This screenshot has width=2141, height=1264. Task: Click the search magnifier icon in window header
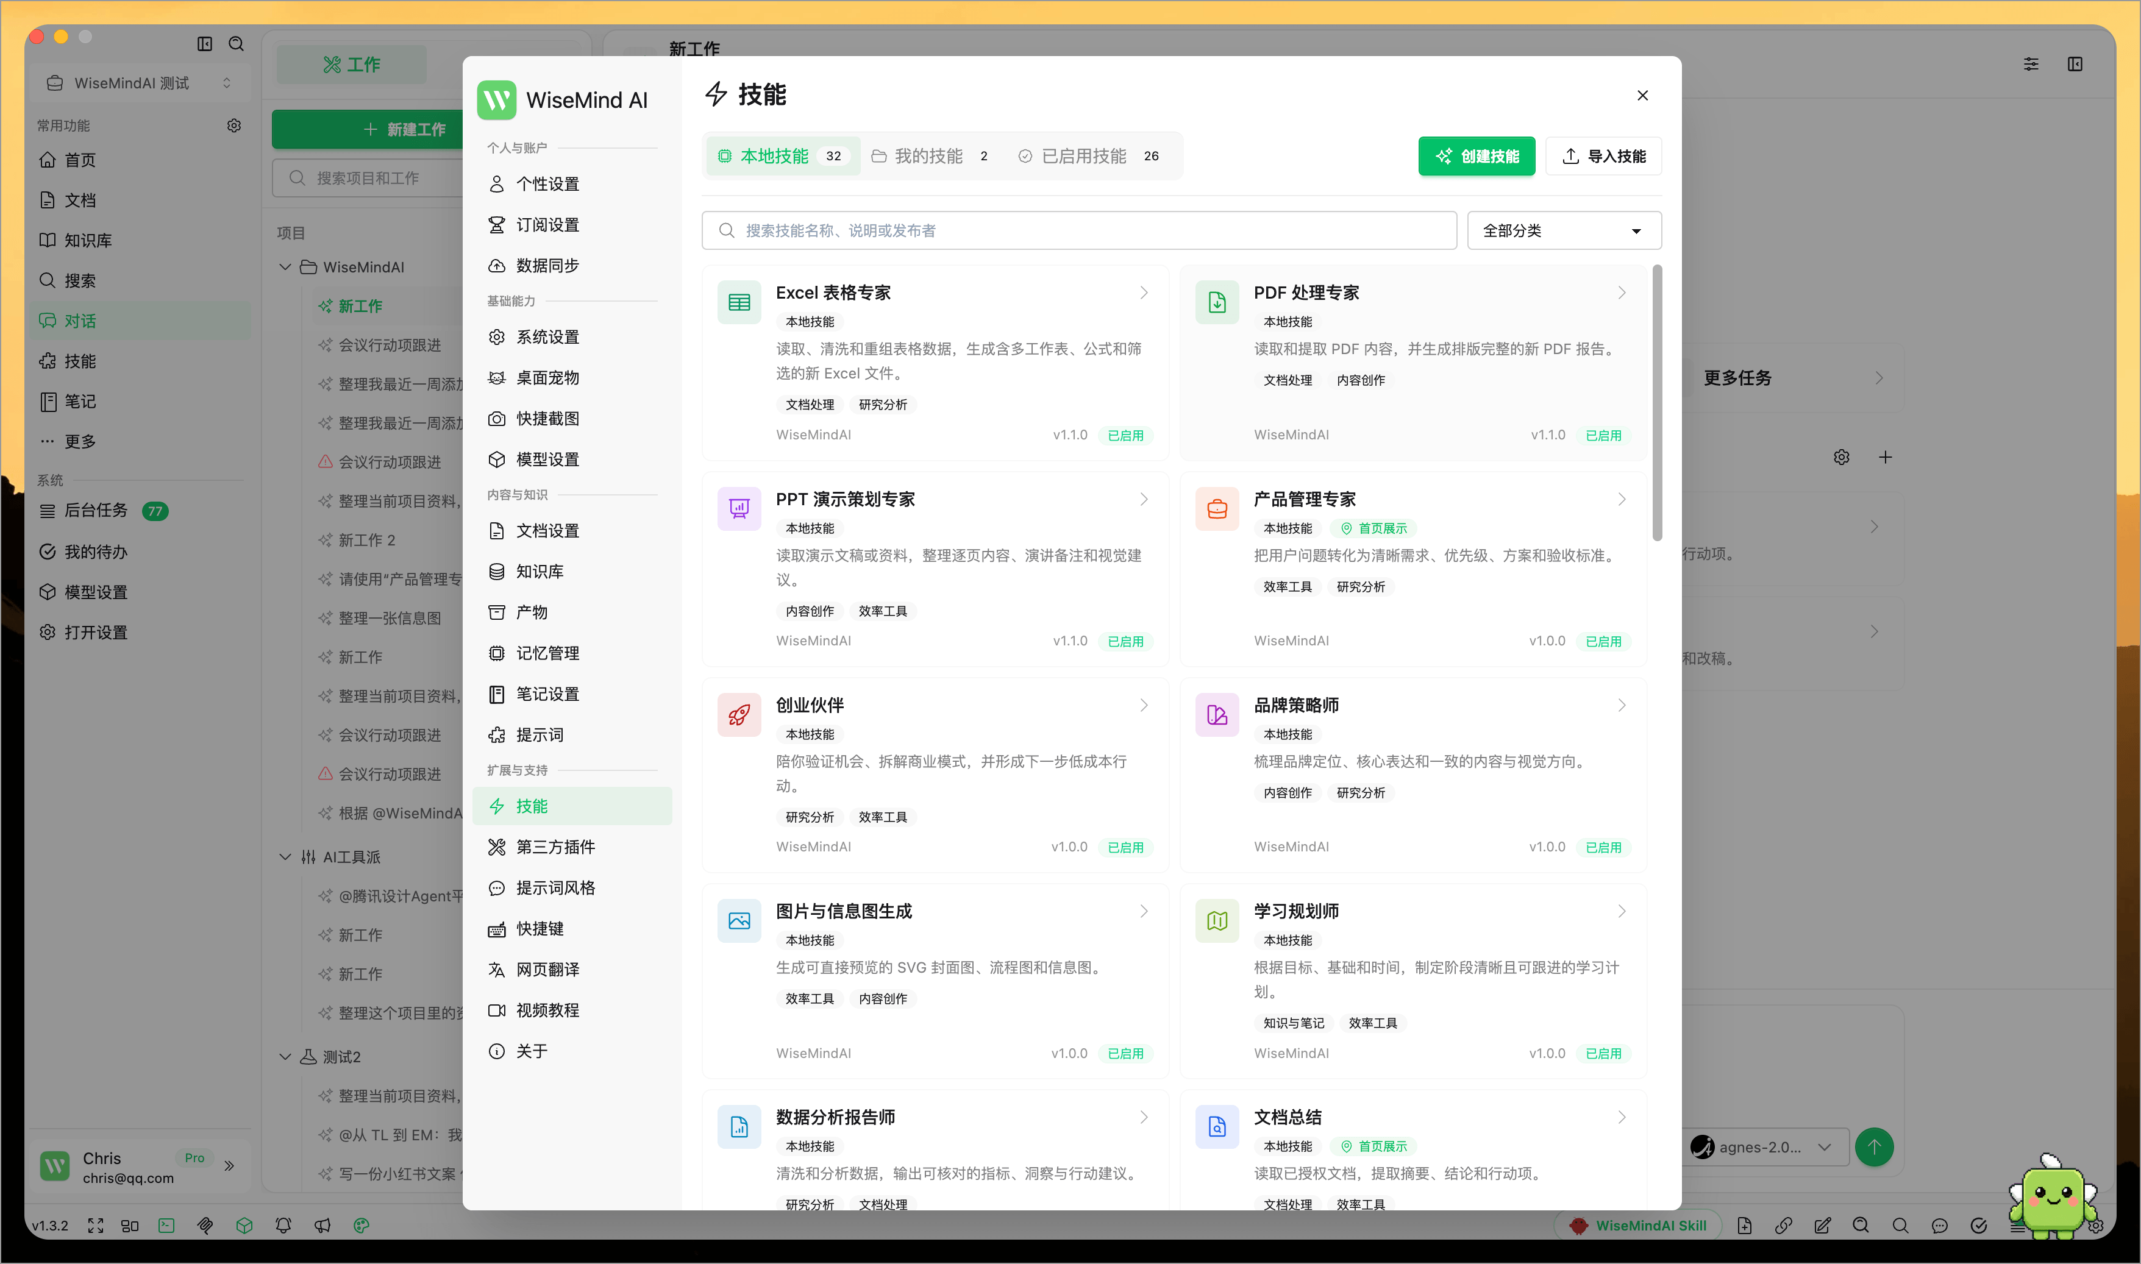click(x=236, y=43)
